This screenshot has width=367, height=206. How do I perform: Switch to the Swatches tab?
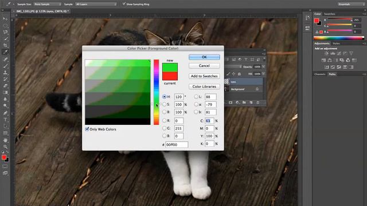[329, 14]
